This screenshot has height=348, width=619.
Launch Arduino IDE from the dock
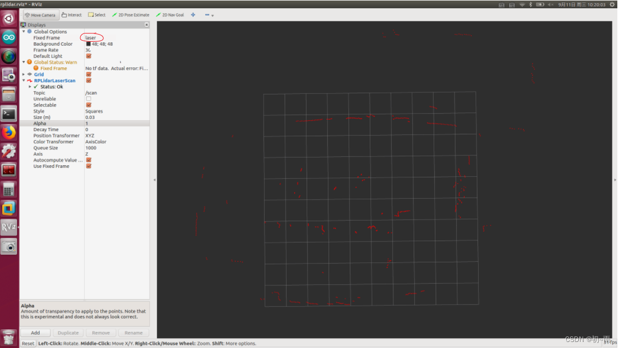(9, 38)
